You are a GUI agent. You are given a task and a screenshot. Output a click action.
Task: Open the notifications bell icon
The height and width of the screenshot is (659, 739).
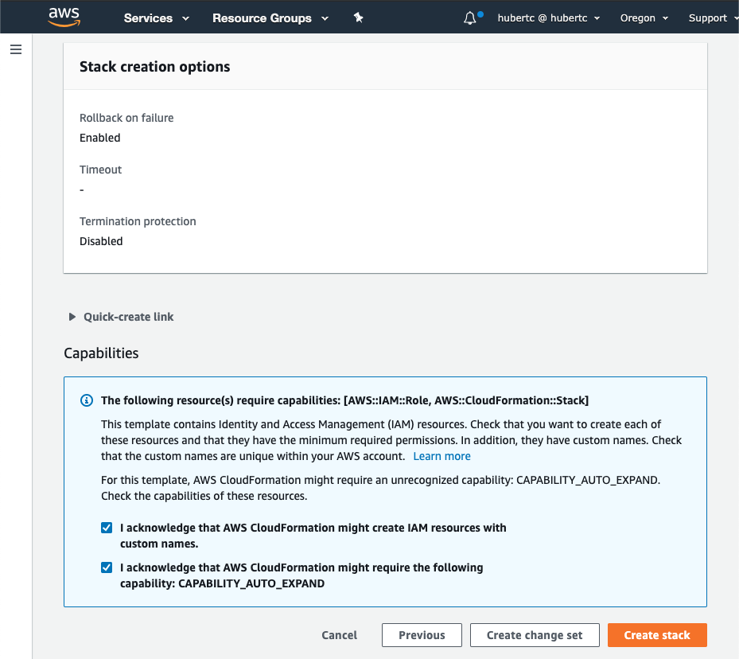(x=470, y=18)
